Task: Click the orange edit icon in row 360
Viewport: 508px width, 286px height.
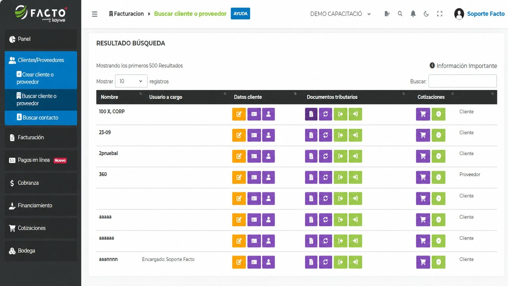Action: pyautogui.click(x=239, y=177)
